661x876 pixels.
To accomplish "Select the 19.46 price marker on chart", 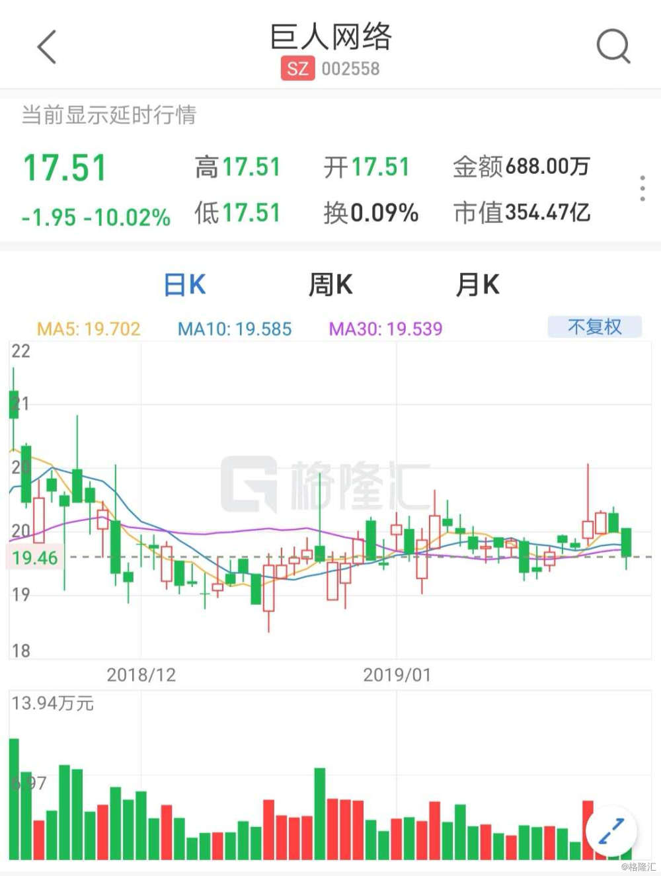I will (35, 557).
